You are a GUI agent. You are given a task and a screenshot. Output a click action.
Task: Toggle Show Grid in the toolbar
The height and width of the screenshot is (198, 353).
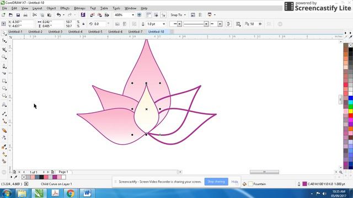tap(156, 15)
